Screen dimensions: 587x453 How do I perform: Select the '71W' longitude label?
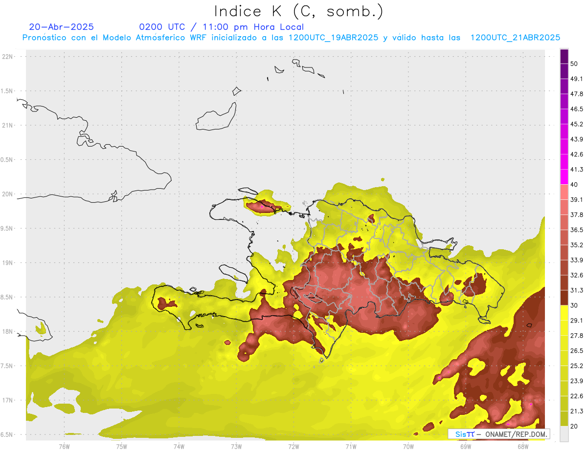(x=351, y=447)
